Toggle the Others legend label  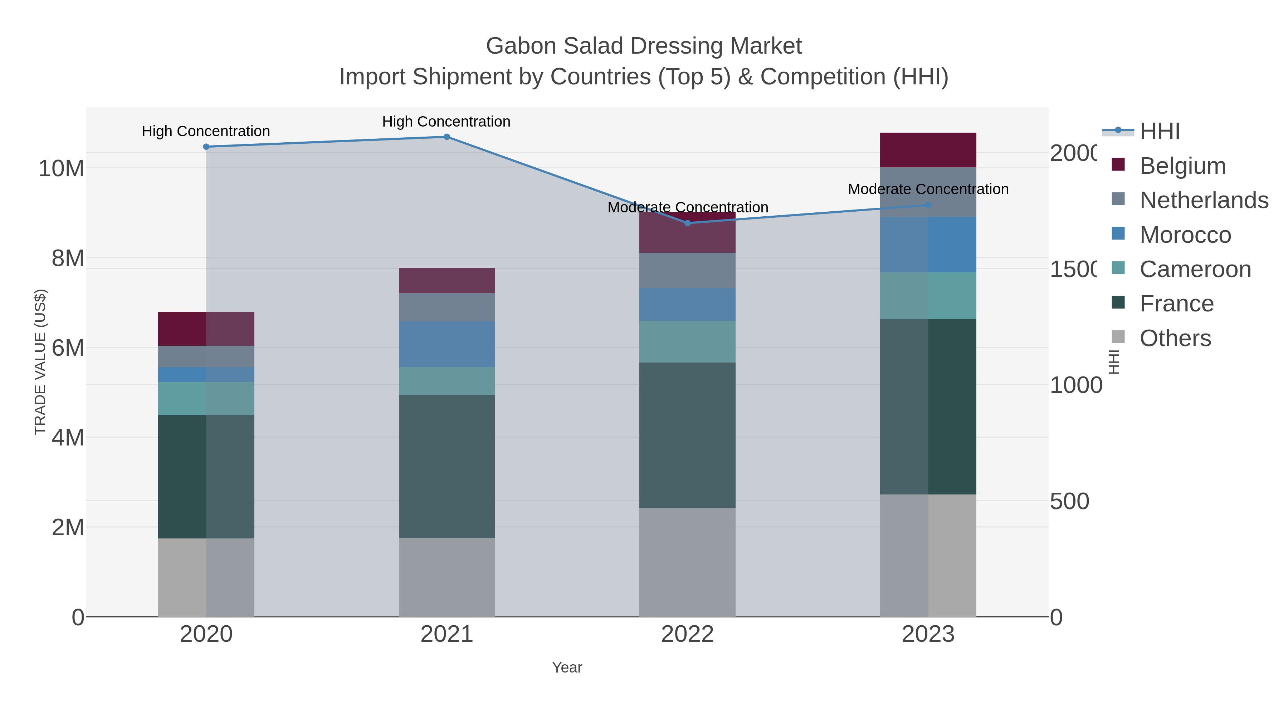[1176, 338]
